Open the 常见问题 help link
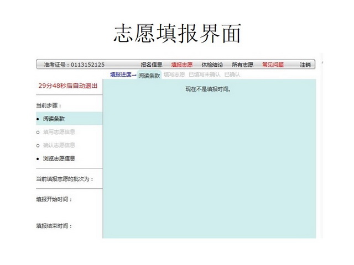The height and width of the screenshot is (265, 354). pyautogui.click(x=273, y=65)
